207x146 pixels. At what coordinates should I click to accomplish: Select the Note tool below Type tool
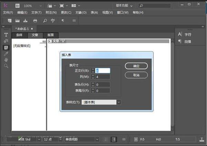pos(6,41)
